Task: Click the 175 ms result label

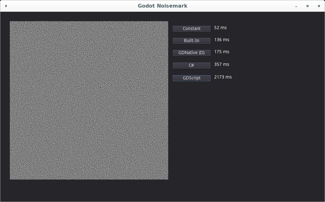Action: pos(222,52)
